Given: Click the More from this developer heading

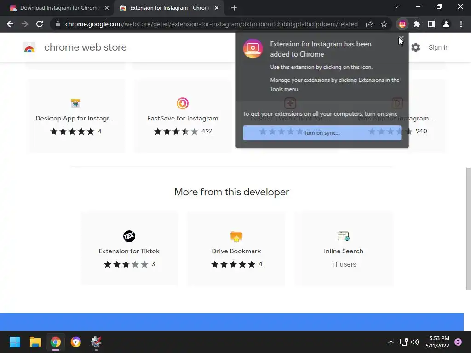Looking at the screenshot, I should pos(232,192).
